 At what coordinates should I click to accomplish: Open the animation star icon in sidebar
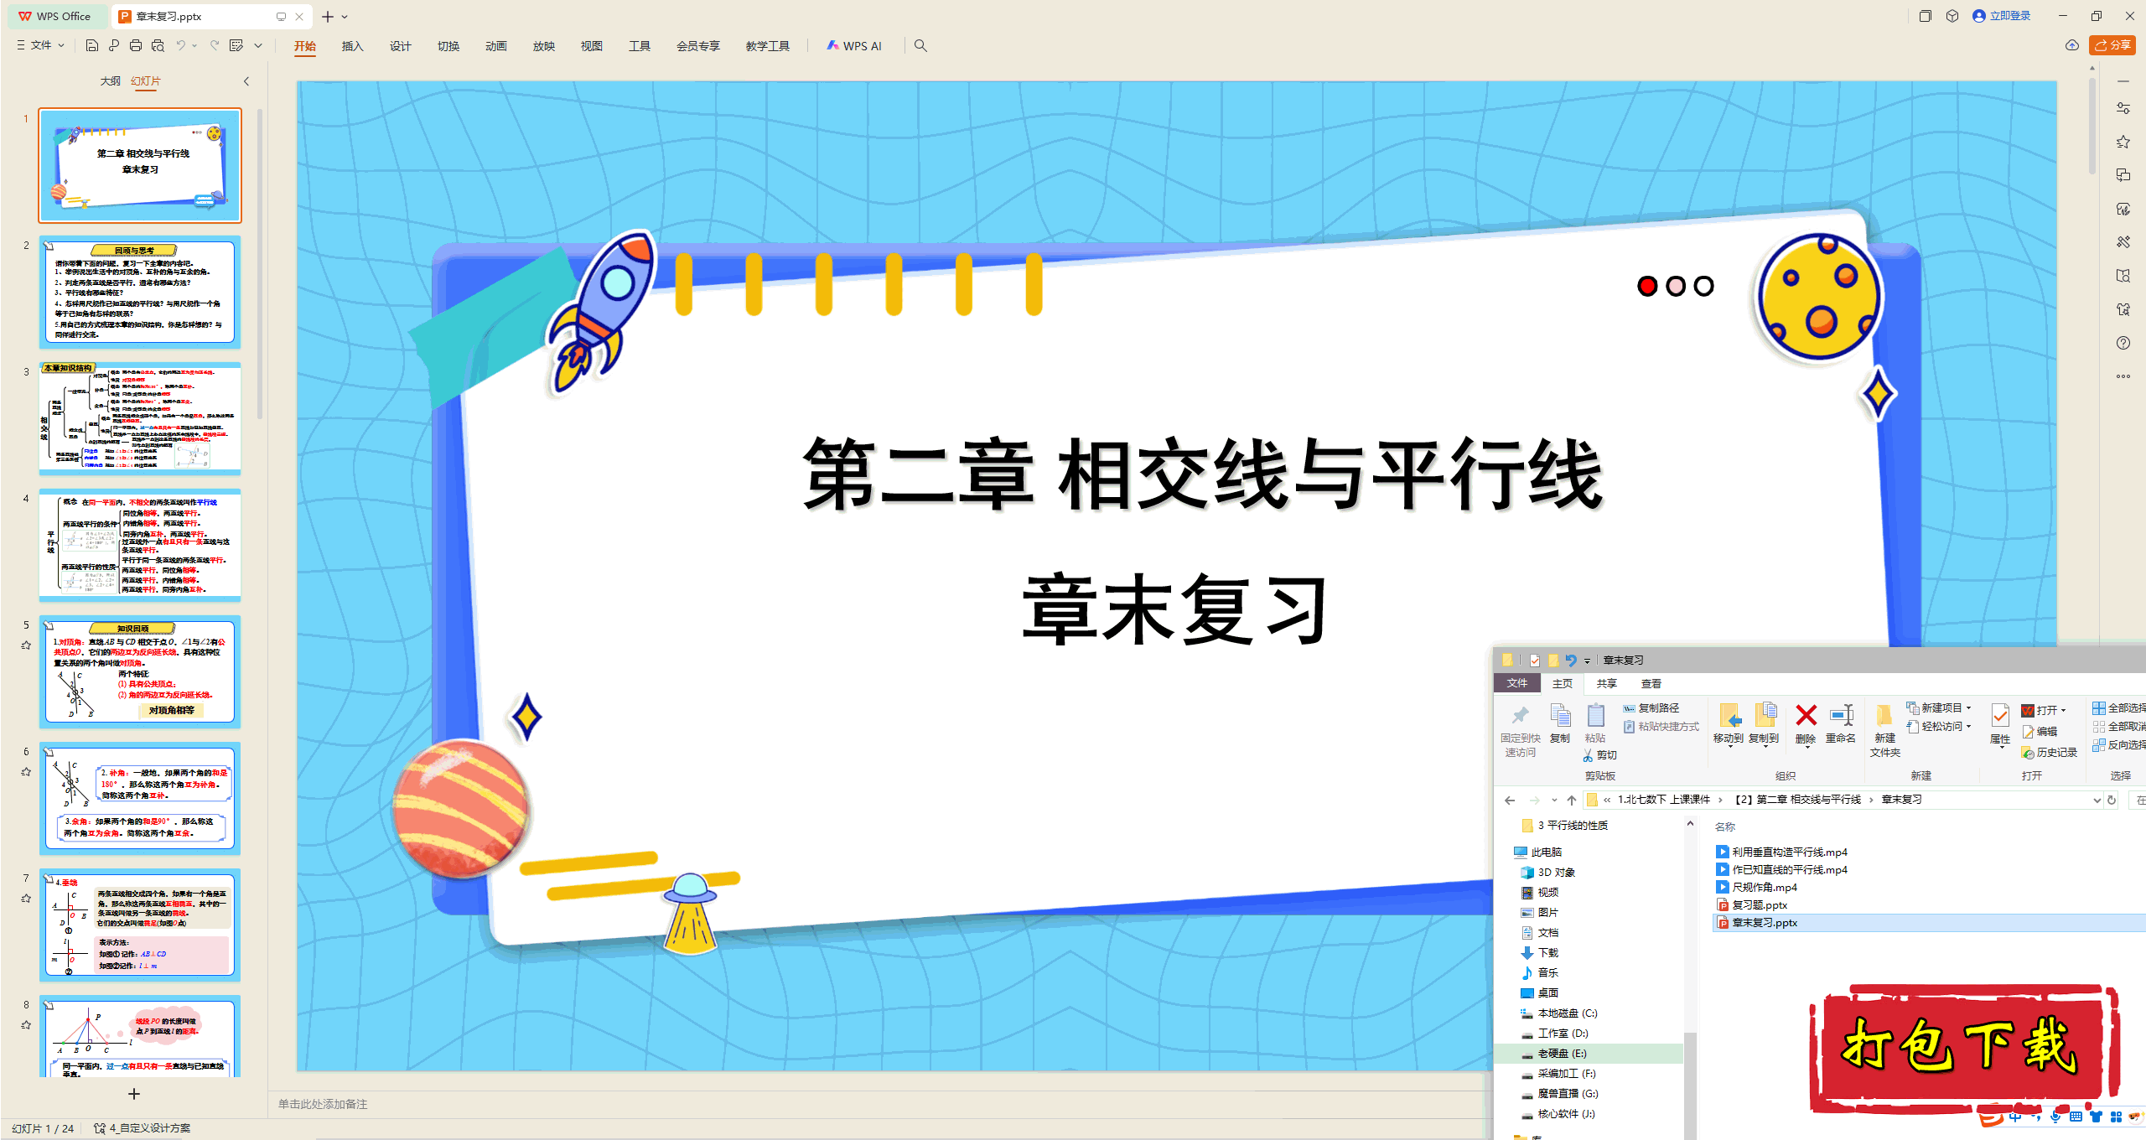2123,142
